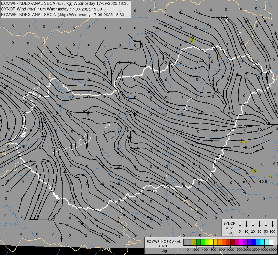This screenshot has width=278, height=255.
Task: Click the SBCIN layer title line
Action: tap(62, 15)
